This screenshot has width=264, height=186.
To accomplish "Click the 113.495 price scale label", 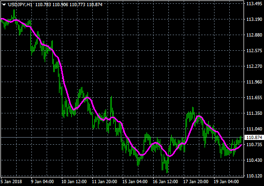I will tap(254, 4).
